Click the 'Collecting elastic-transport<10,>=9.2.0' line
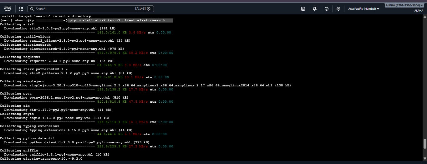427x164 pixels. click(x=41, y=159)
